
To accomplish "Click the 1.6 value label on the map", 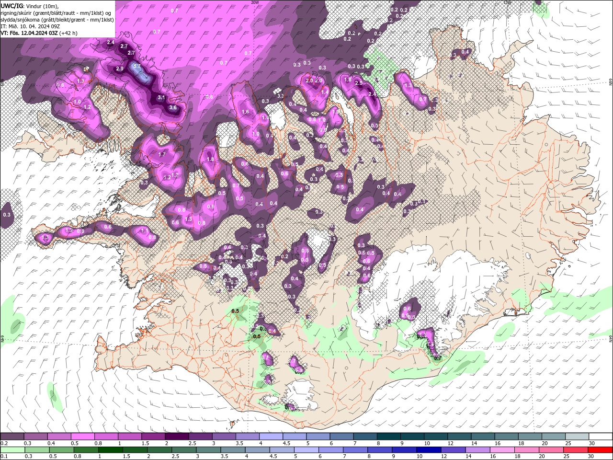I will point(246,112).
